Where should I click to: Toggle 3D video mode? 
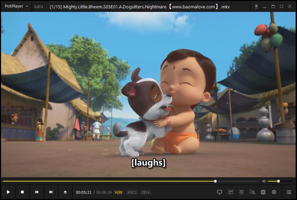[241, 192]
